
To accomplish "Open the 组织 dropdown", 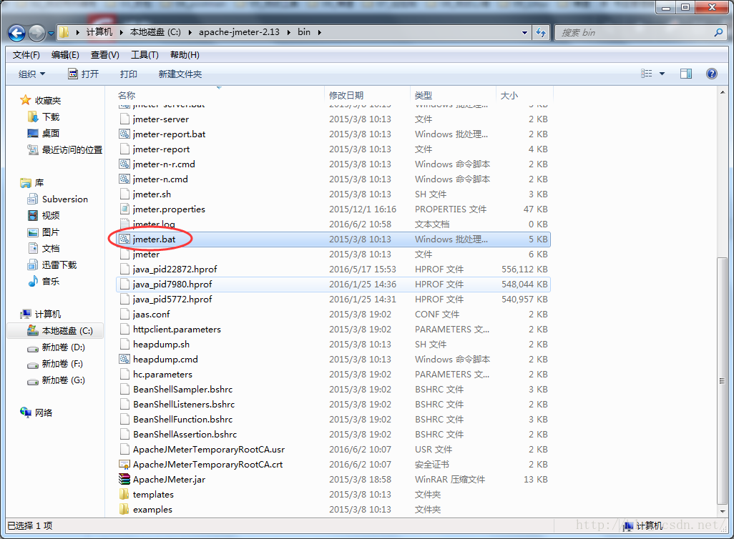I will point(31,74).
